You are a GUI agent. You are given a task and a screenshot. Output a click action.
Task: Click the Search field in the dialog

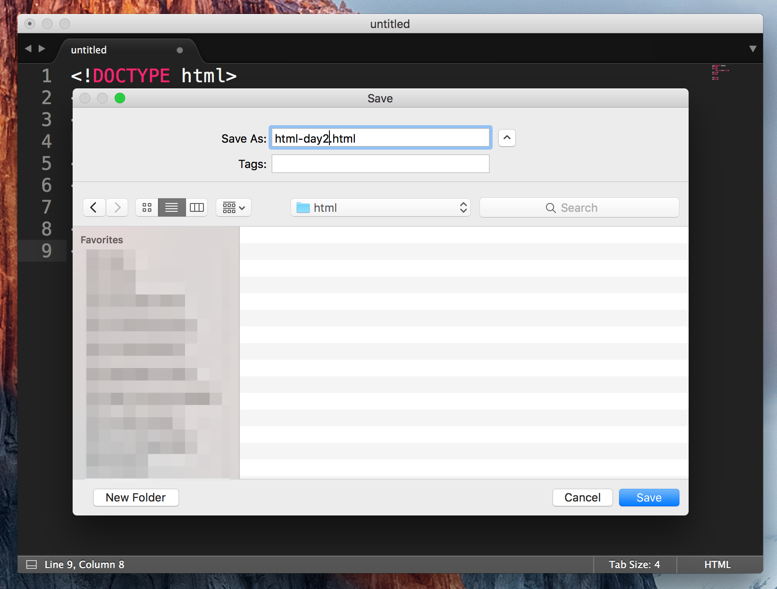click(579, 207)
